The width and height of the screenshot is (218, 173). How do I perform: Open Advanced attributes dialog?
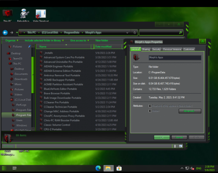click(190, 111)
